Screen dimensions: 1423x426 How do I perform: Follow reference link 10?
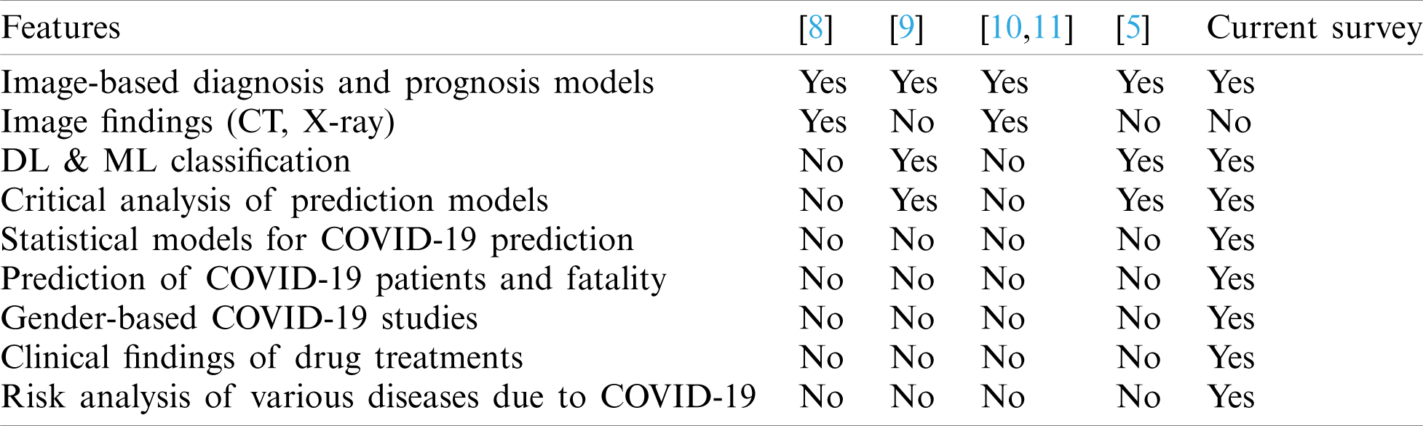point(1006,28)
